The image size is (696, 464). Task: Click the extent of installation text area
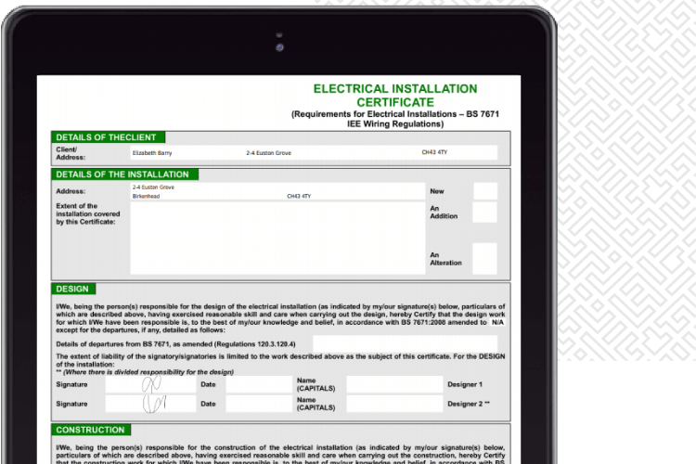(276, 238)
